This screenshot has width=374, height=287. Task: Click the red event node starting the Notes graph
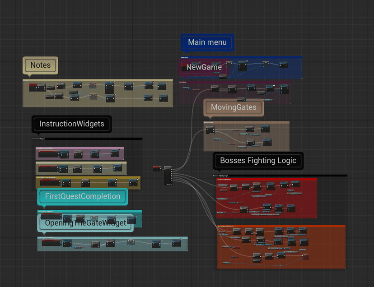(x=33, y=86)
